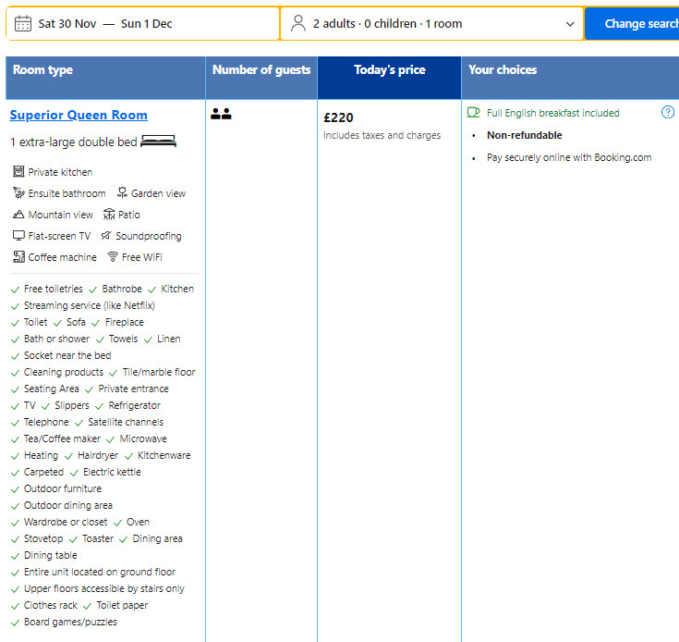Click the Patio icon
This screenshot has width=679, height=642.
(x=109, y=215)
